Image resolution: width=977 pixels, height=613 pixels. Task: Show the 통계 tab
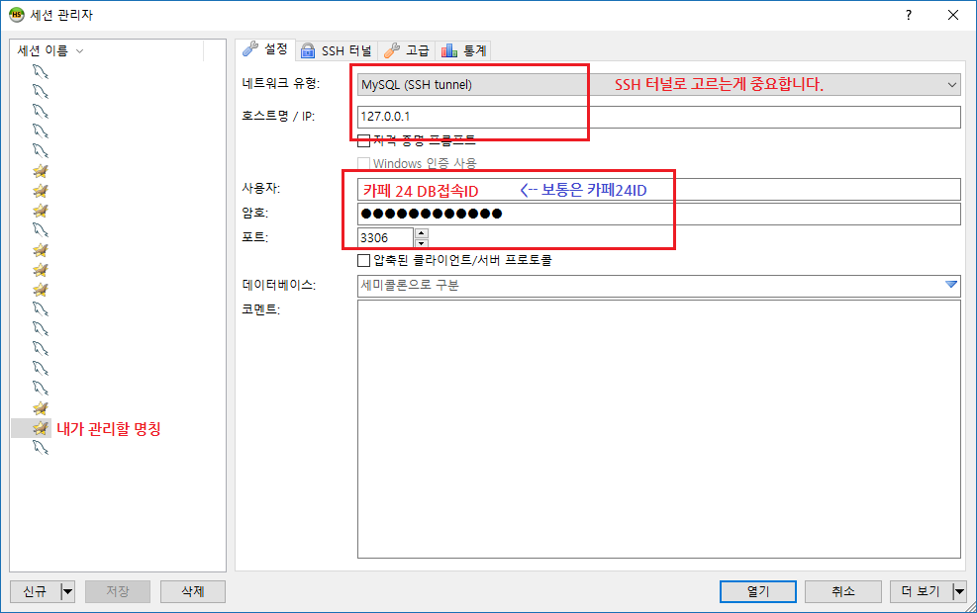pos(463,50)
